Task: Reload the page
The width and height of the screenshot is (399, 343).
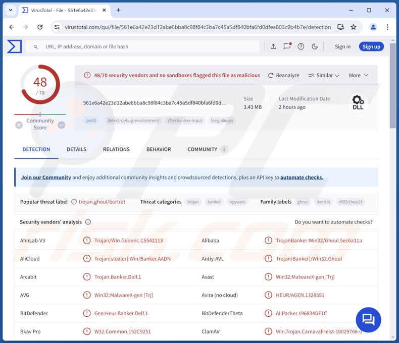Action: [40, 27]
